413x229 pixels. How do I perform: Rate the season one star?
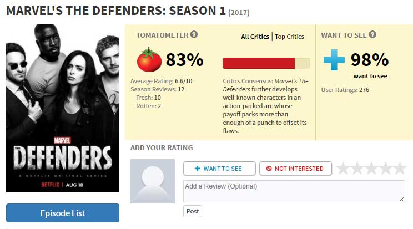pyautogui.click(x=343, y=169)
